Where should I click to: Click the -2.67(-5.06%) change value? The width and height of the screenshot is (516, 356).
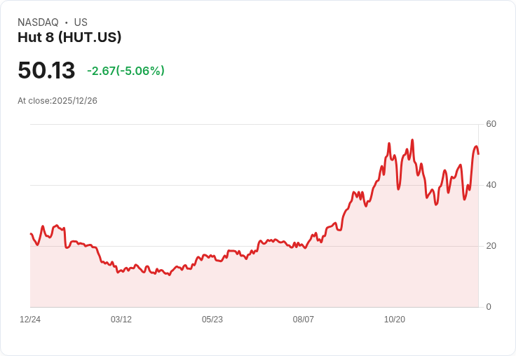[125, 71]
